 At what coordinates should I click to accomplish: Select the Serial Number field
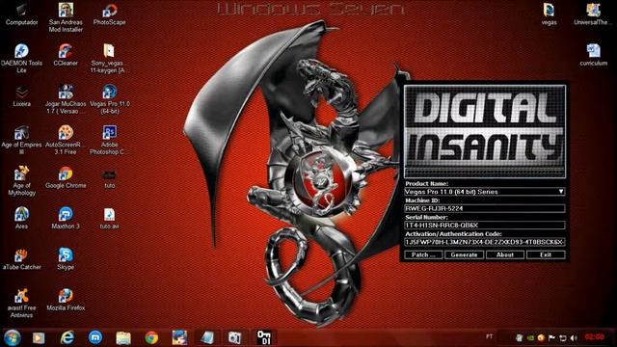[485, 225]
